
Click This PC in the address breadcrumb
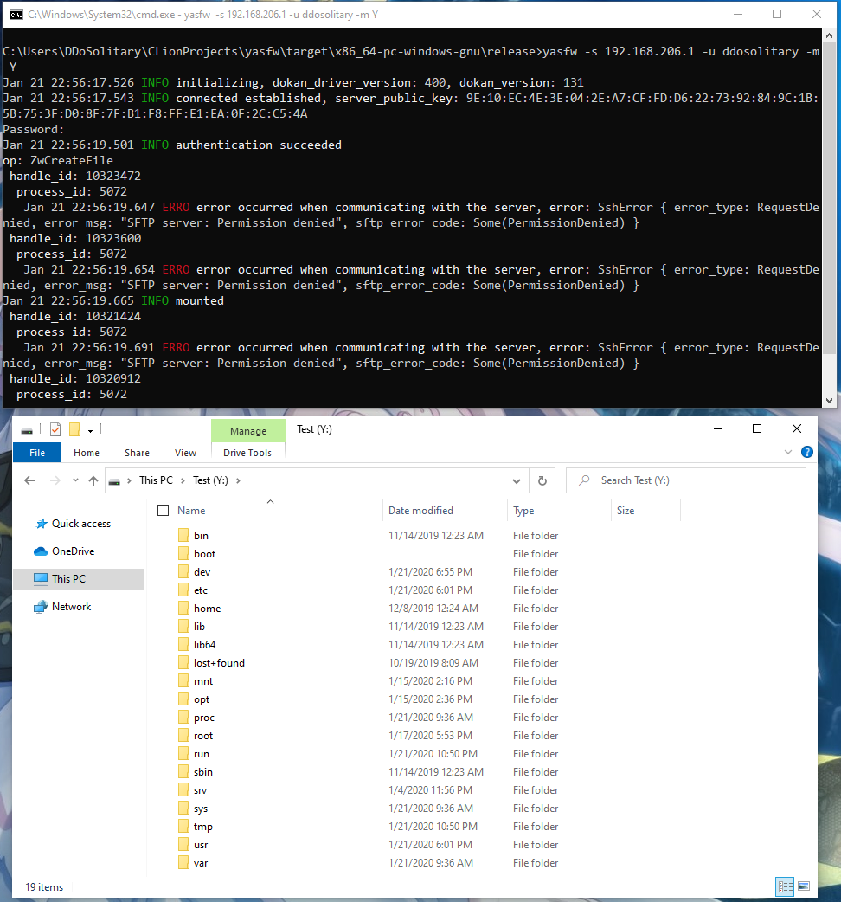point(156,480)
